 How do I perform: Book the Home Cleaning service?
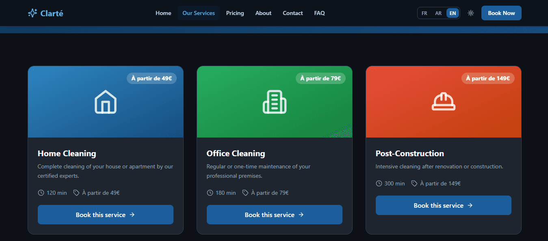click(106, 215)
